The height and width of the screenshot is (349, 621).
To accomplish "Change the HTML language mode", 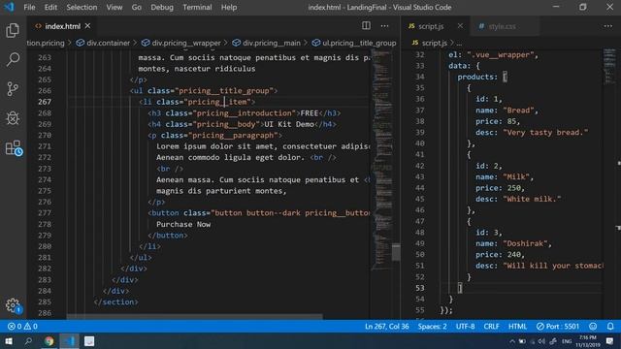I will (517, 327).
